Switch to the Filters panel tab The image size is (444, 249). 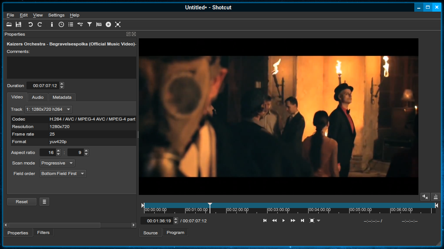[43, 232]
